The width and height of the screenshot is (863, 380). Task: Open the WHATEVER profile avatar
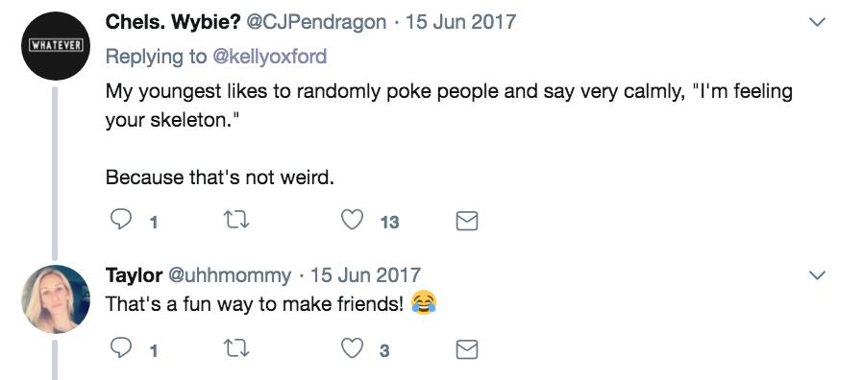[x=55, y=46]
